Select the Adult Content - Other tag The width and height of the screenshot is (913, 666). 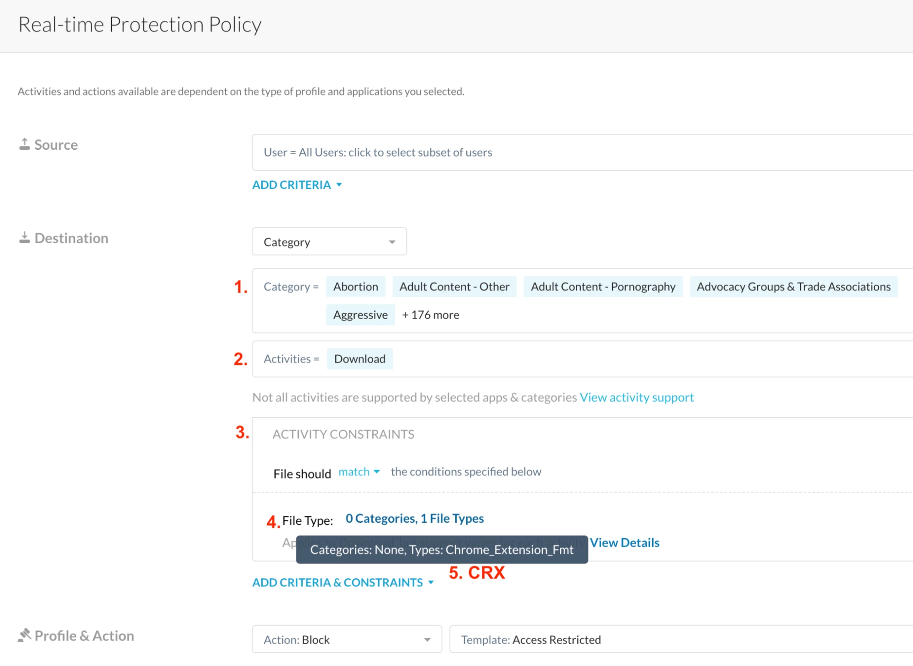(454, 287)
